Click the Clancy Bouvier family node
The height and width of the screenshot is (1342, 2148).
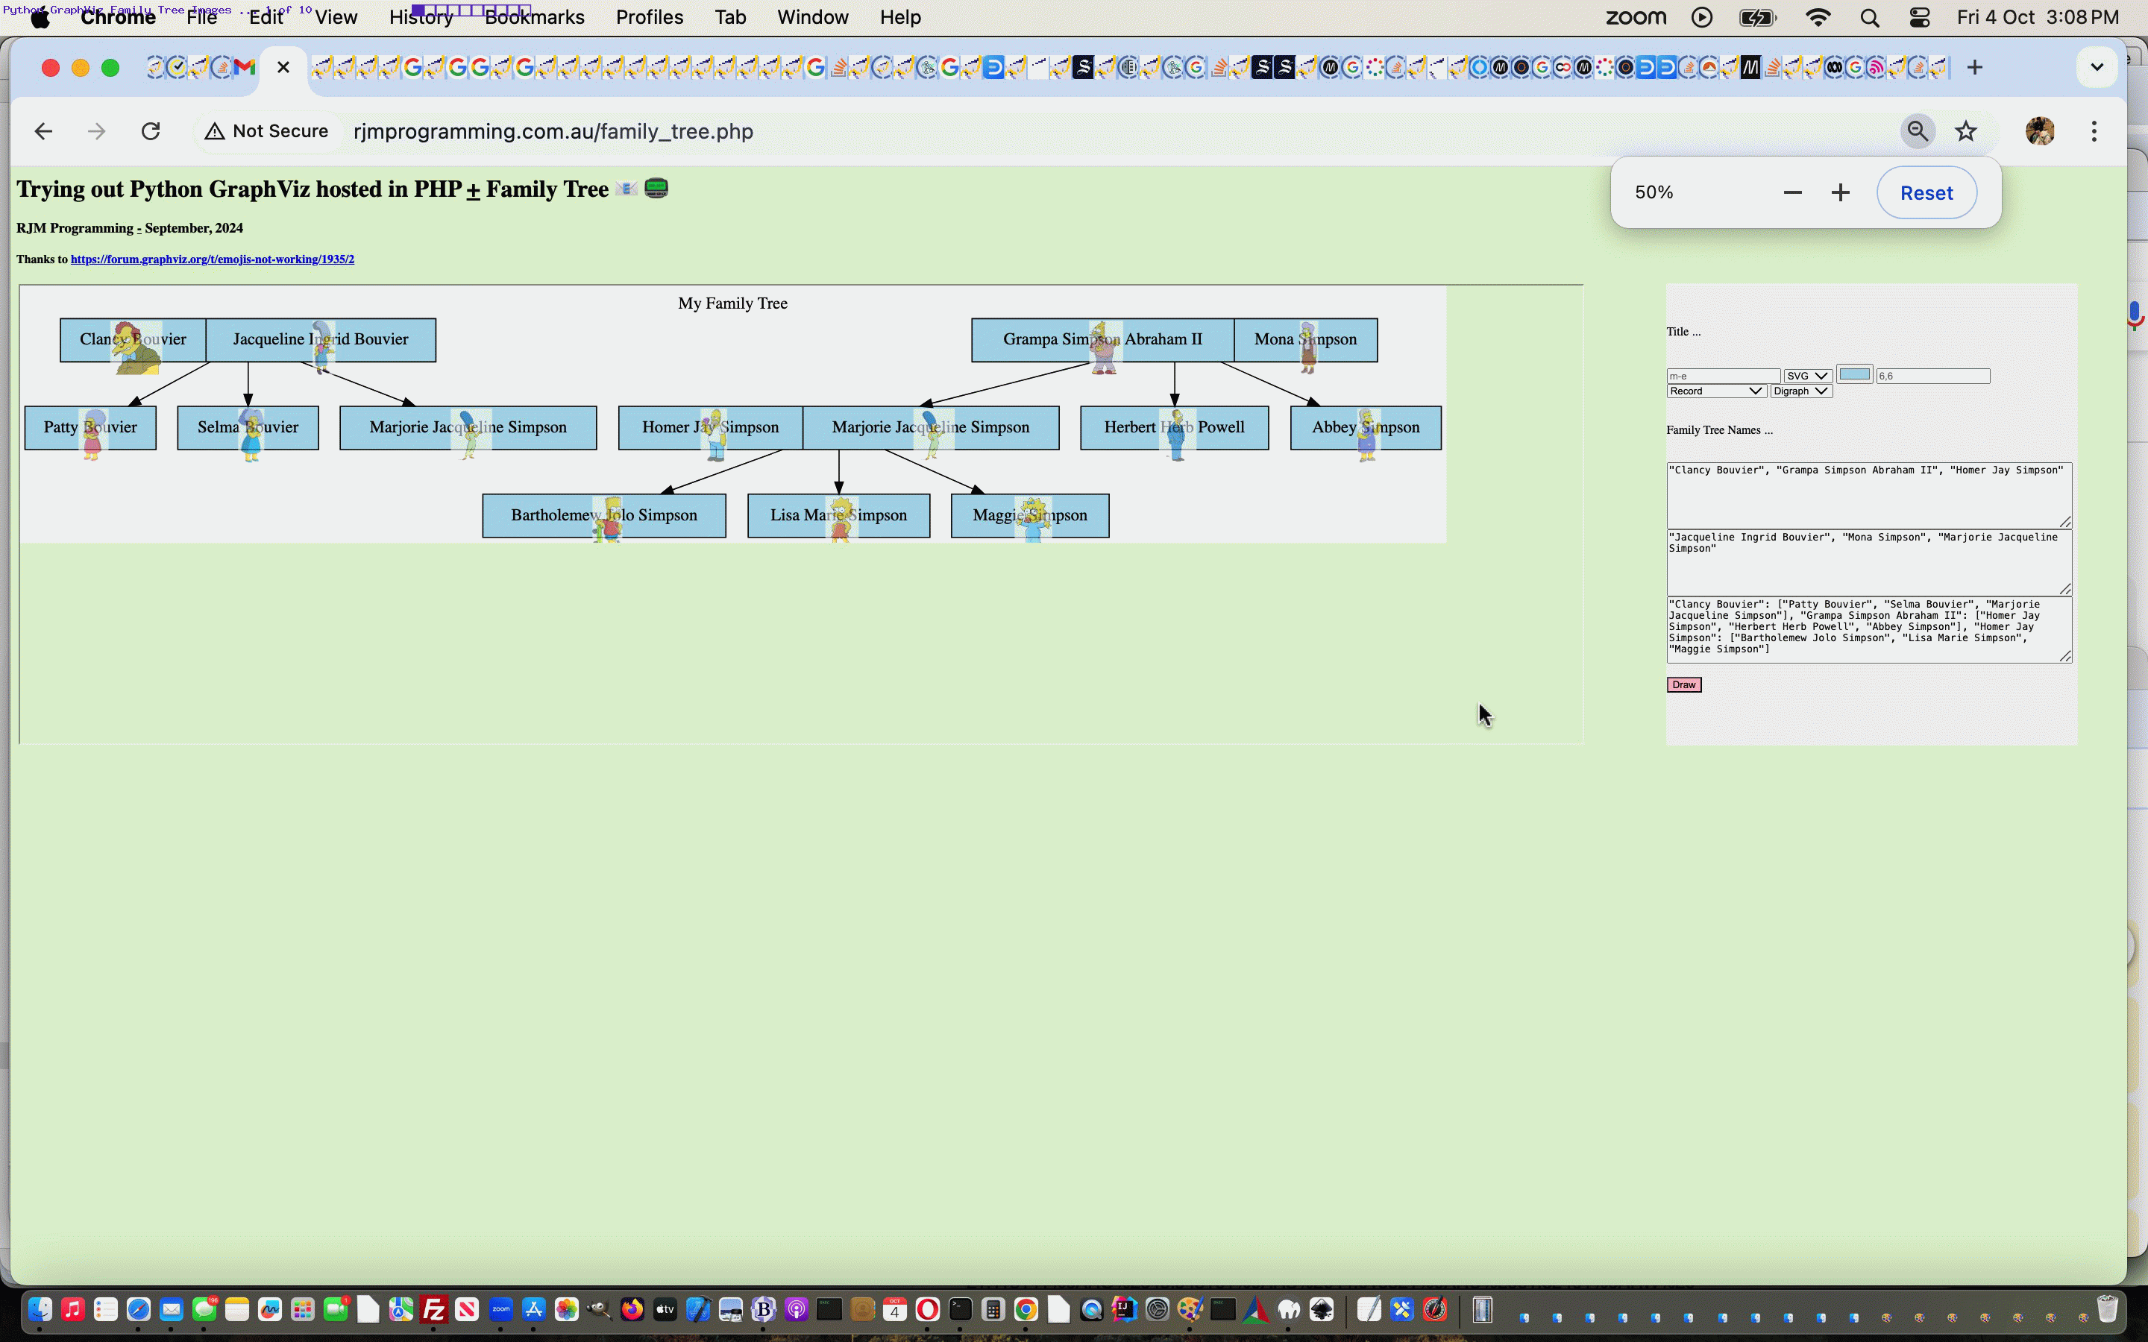point(133,338)
